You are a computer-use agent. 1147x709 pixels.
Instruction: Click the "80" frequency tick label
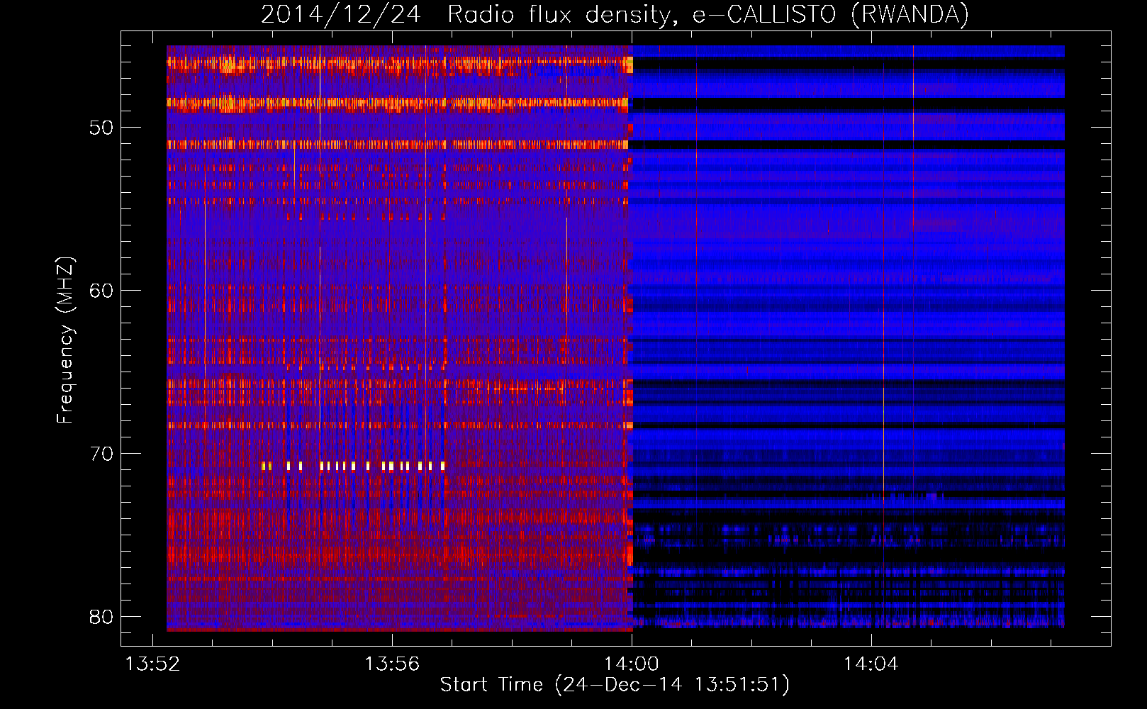tap(101, 617)
